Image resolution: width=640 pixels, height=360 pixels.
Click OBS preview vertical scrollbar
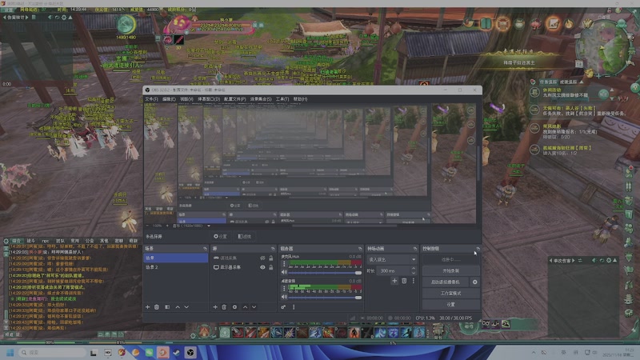pyautogui.click(x=478, y=163)
